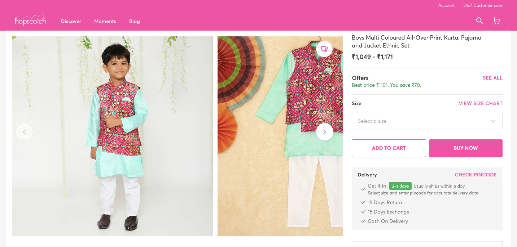517x247 pixels.
Task: Open the Discover menu
Action: (71, 21)
